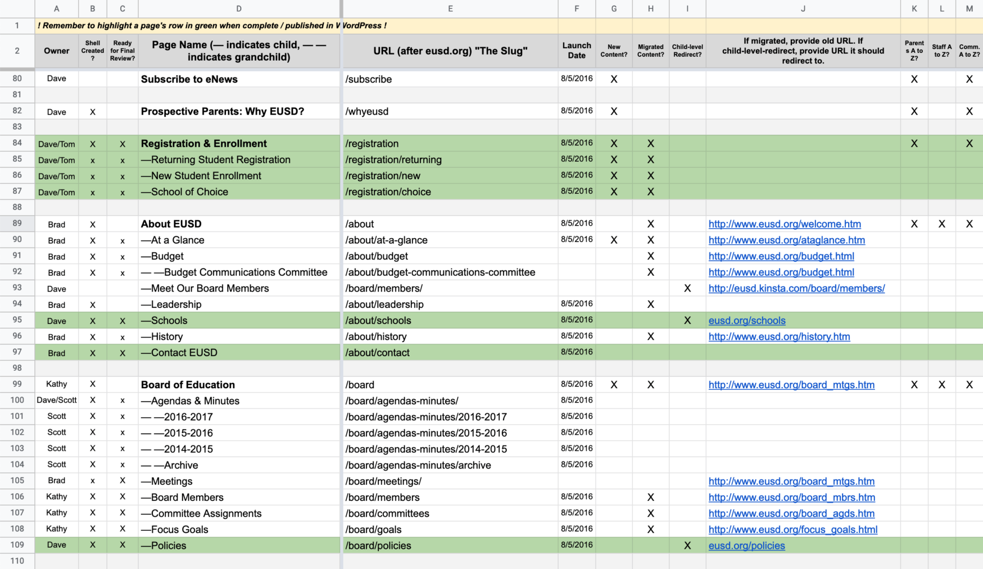Screen dimensions: 983x569
Task: Select the 'Launch Date' header cell
Action: coord(577,51)
